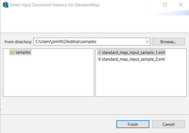Confirm selection with the Finish button
189x133 pixels.
[x=133, y=124]
